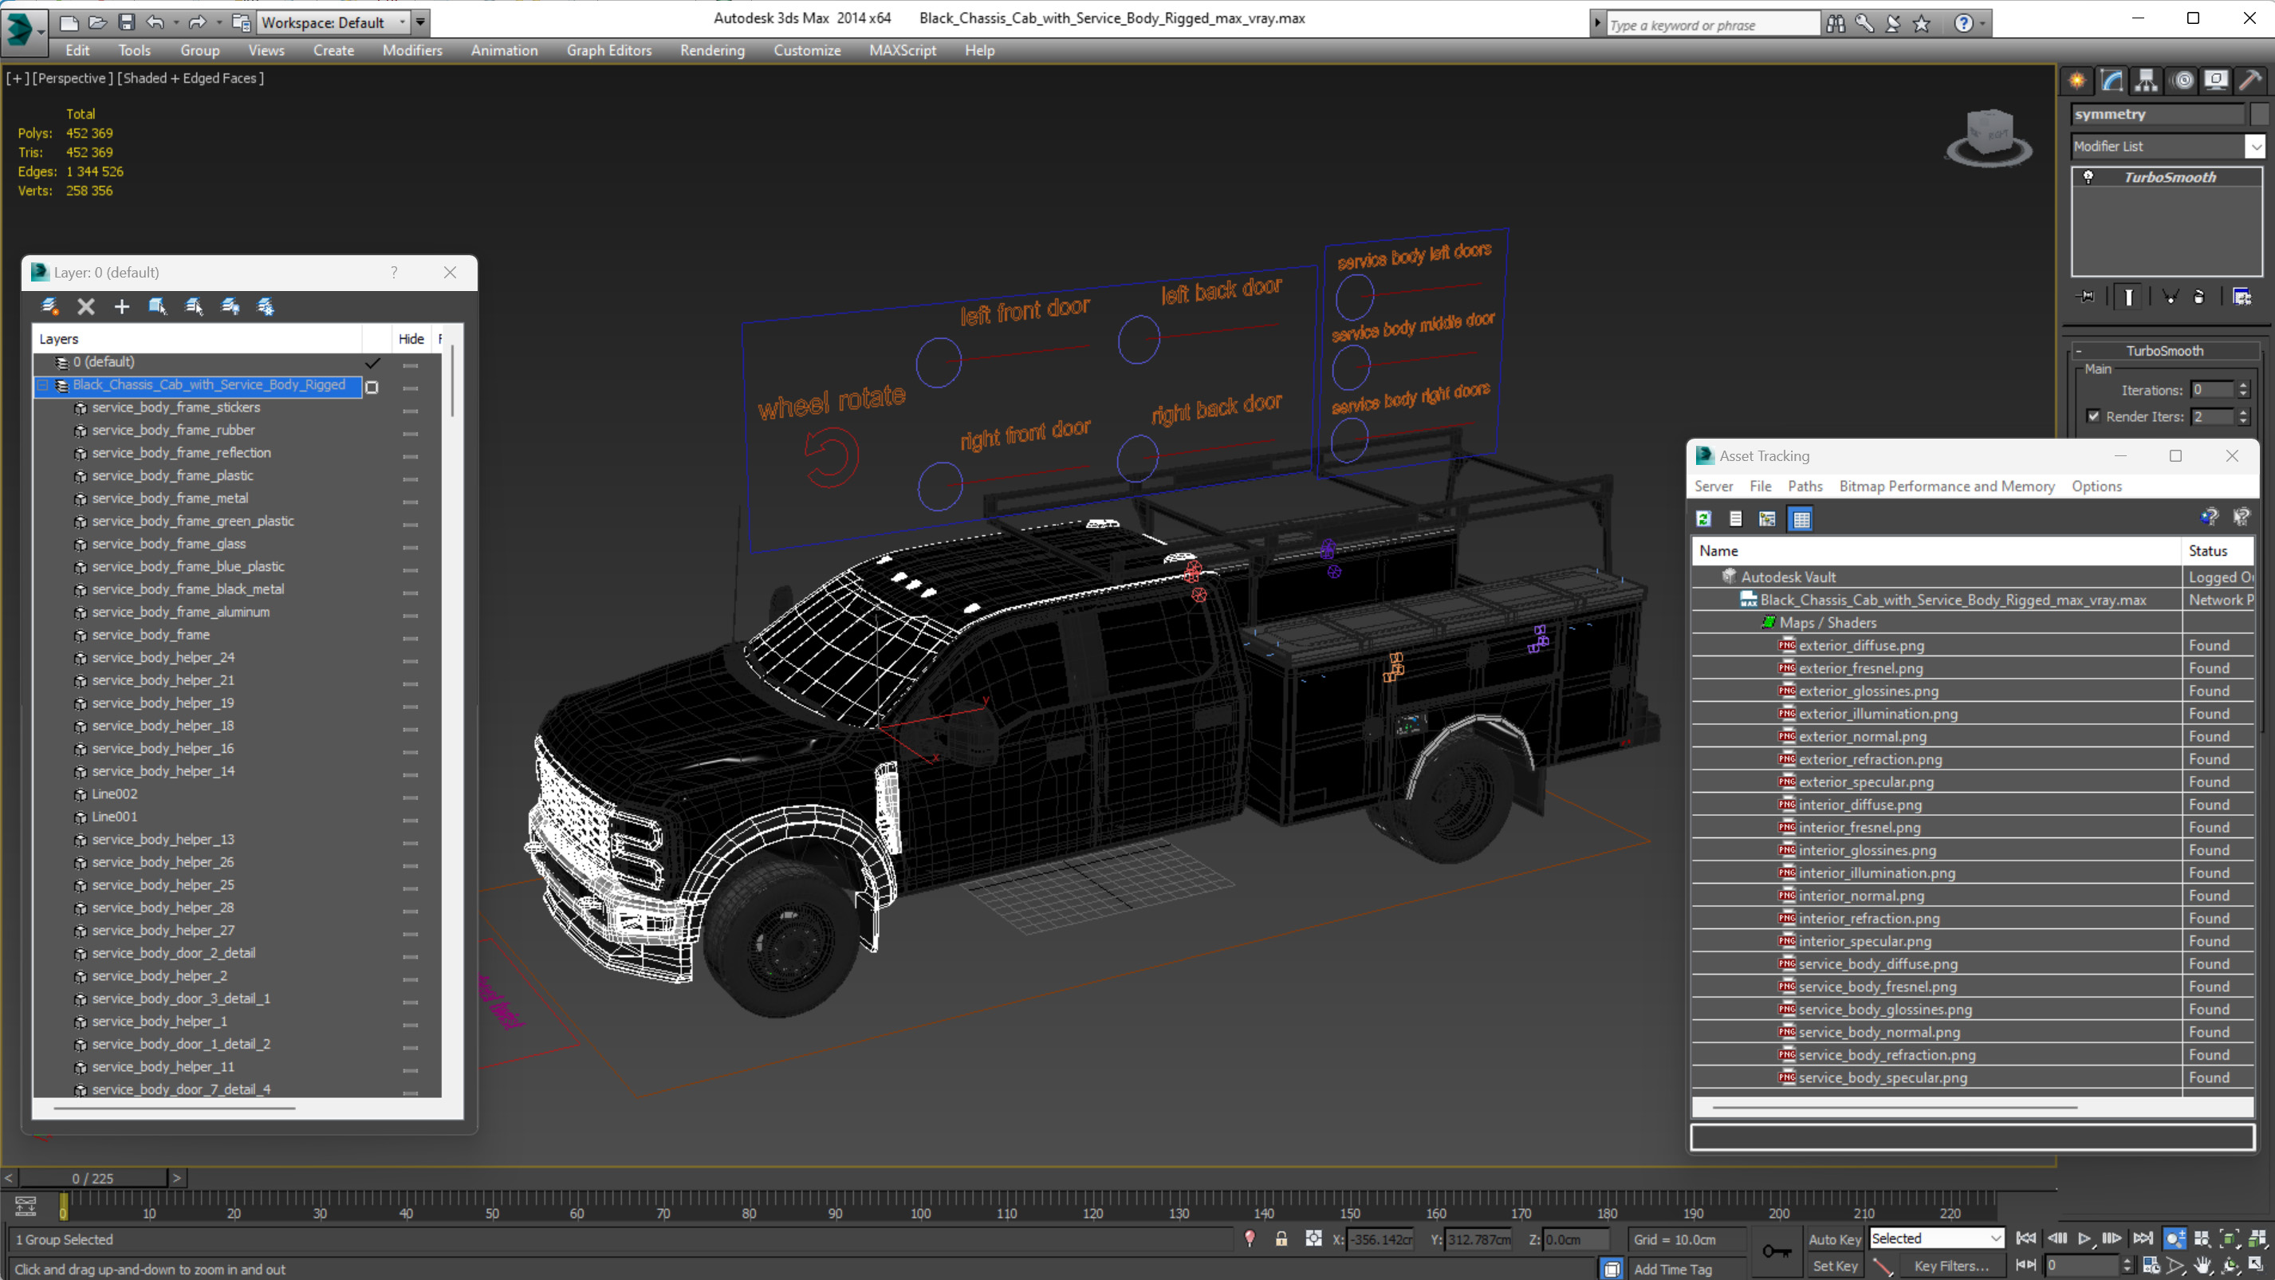Click the object color swatch beside symmetry name

click(x=2258, y=114)
